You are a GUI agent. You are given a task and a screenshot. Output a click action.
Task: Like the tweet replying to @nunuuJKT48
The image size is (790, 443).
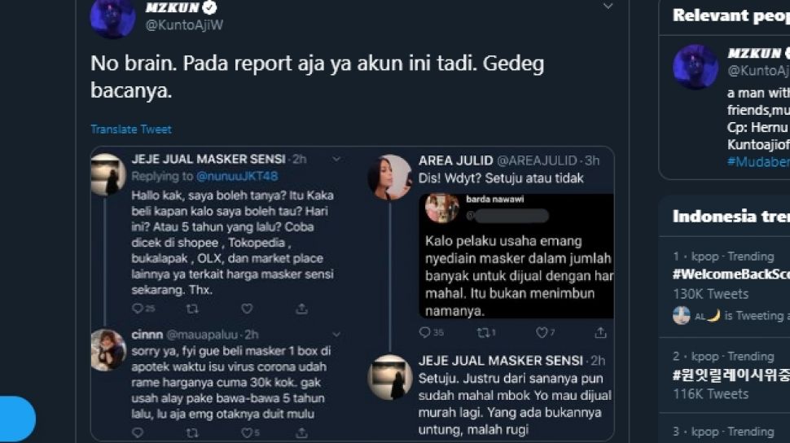[247, 309]
